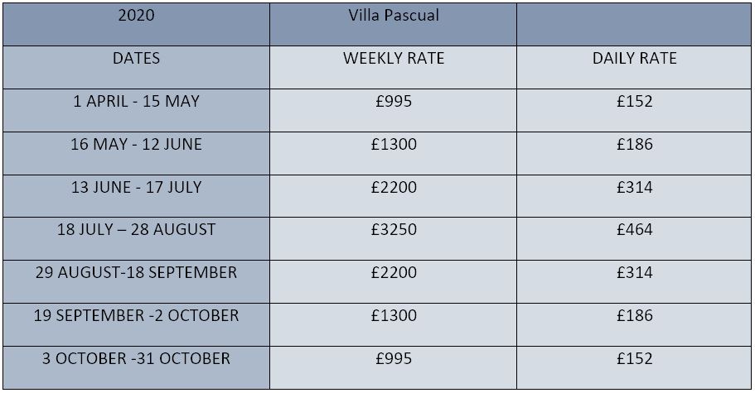This screenshot has width=755, height=393.
Task: Click the 16 MAY - 12 JUNE date cell
Action: coord(136,145)
